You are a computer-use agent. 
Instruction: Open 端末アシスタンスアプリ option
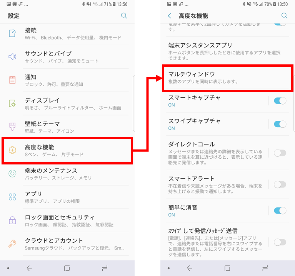pyautogui.click(x=227, y=51)
